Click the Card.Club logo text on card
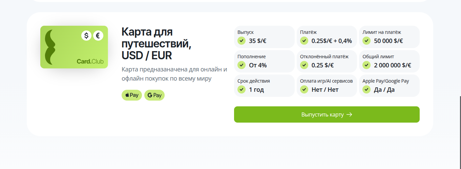Viewport: 461px width, 169px height. 90,62
